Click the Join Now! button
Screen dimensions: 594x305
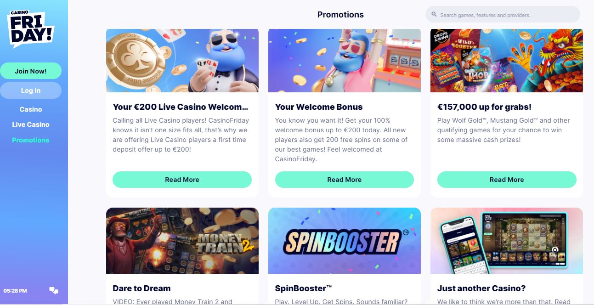(x=31, y=71)
